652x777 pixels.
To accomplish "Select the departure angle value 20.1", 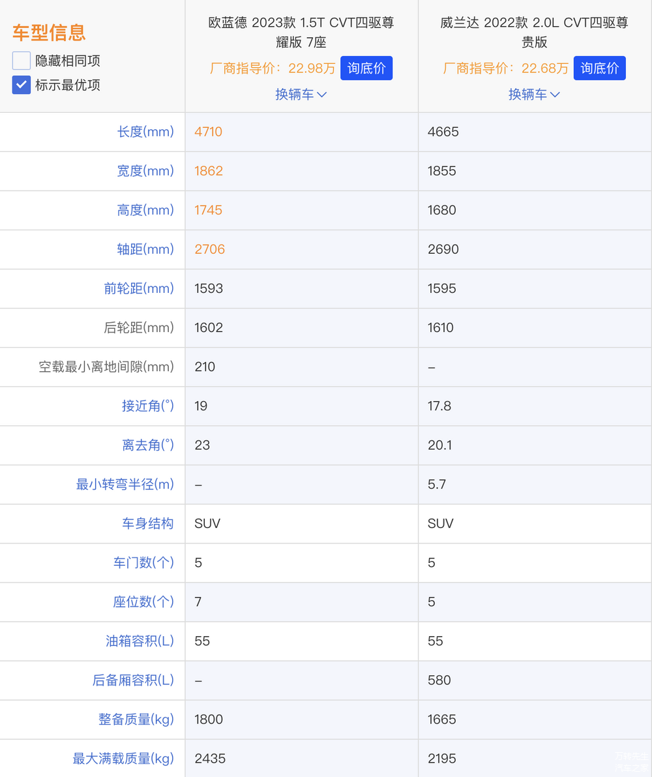I will click(439, 445).
